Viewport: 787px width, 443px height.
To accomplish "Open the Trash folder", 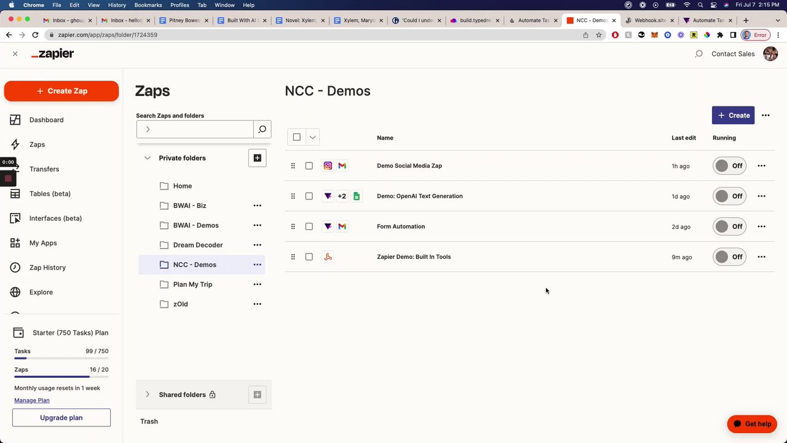I will point(149,421).
